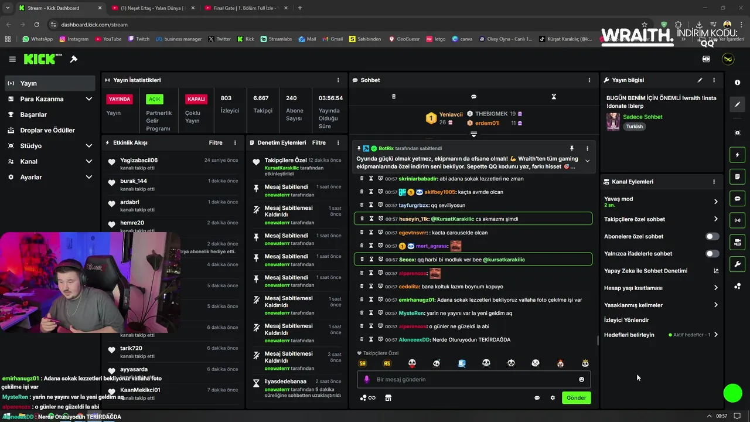Select Başarılar in left sidebar
This screenshot has width=750, height=422.
click(x=50, y=115)
